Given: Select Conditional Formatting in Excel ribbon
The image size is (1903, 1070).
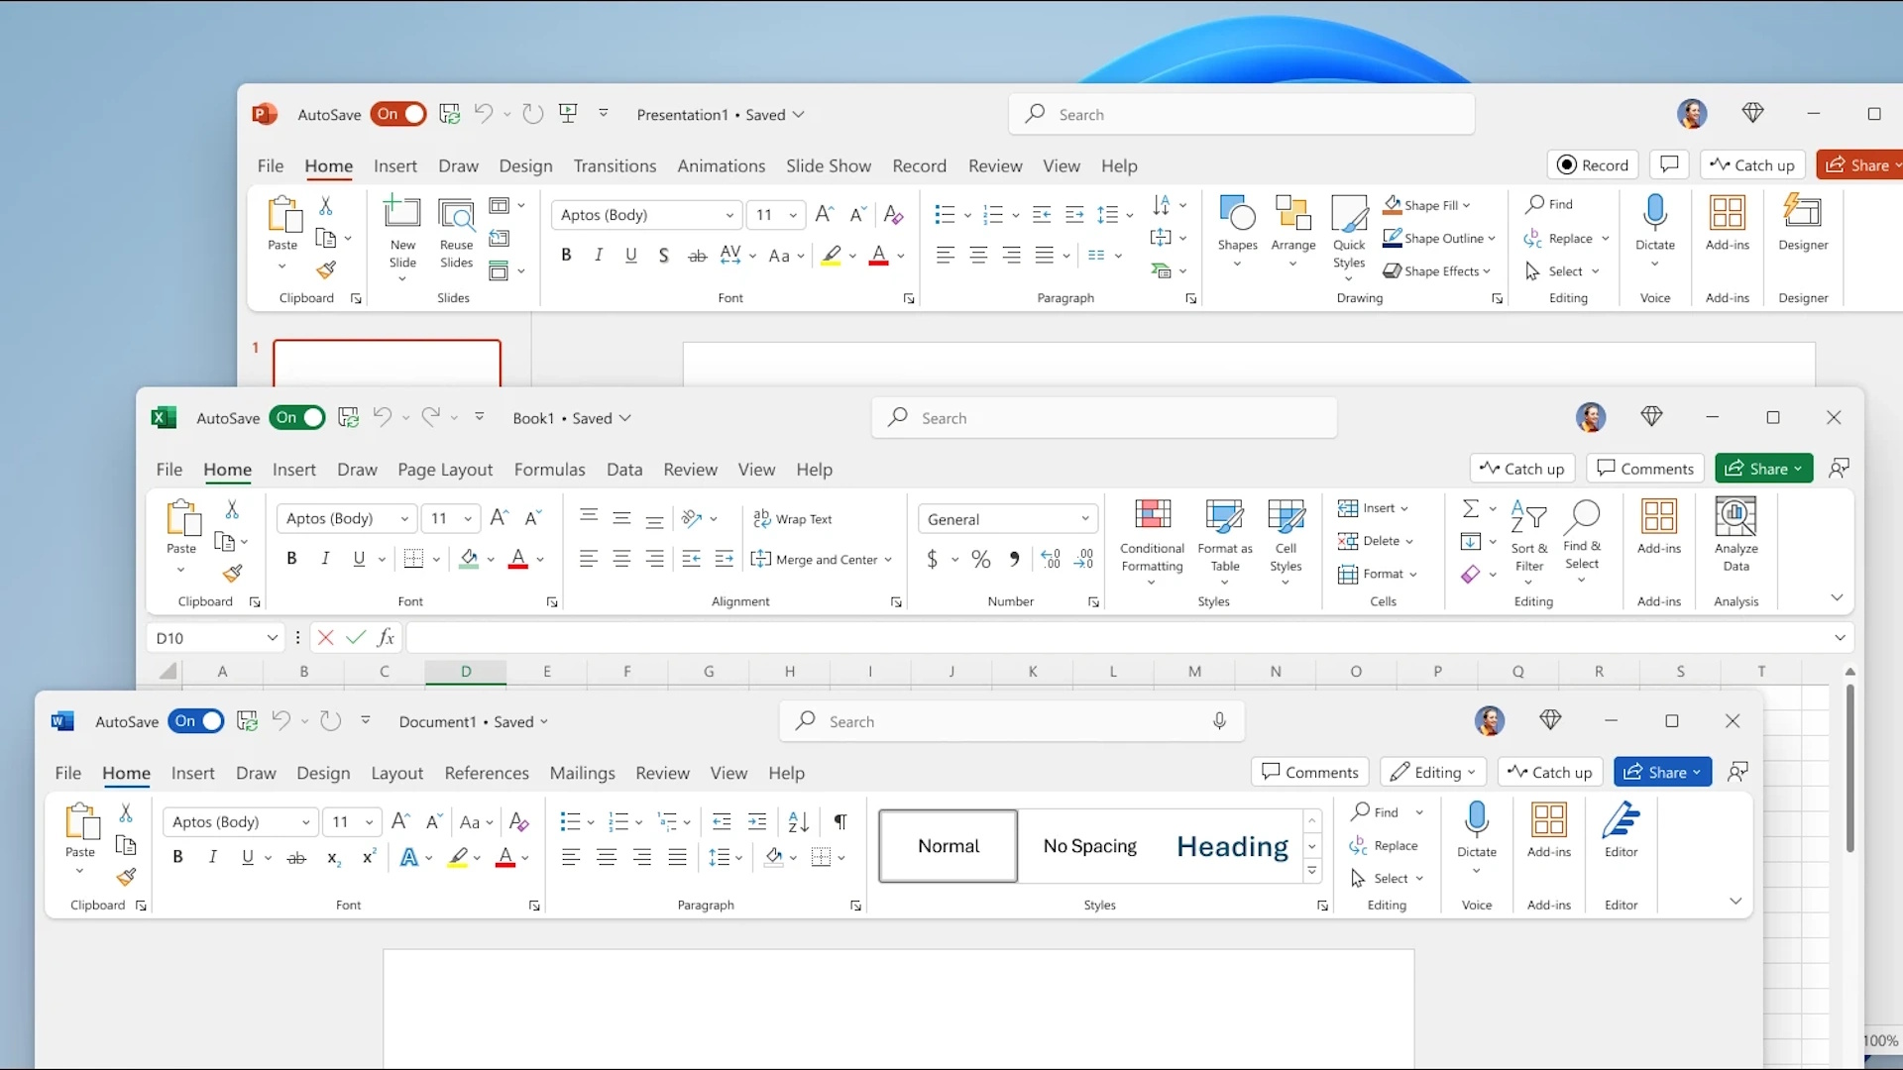Looking at the screenshot, I should click(1153, 540).
